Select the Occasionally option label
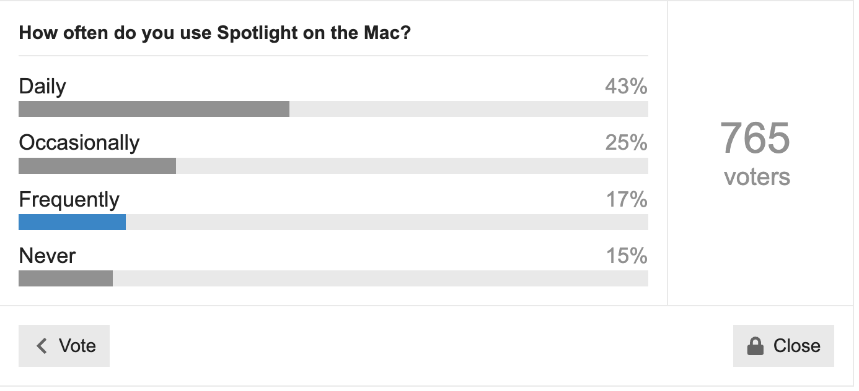The image size is (859, 391). click(x=79, y=143)
